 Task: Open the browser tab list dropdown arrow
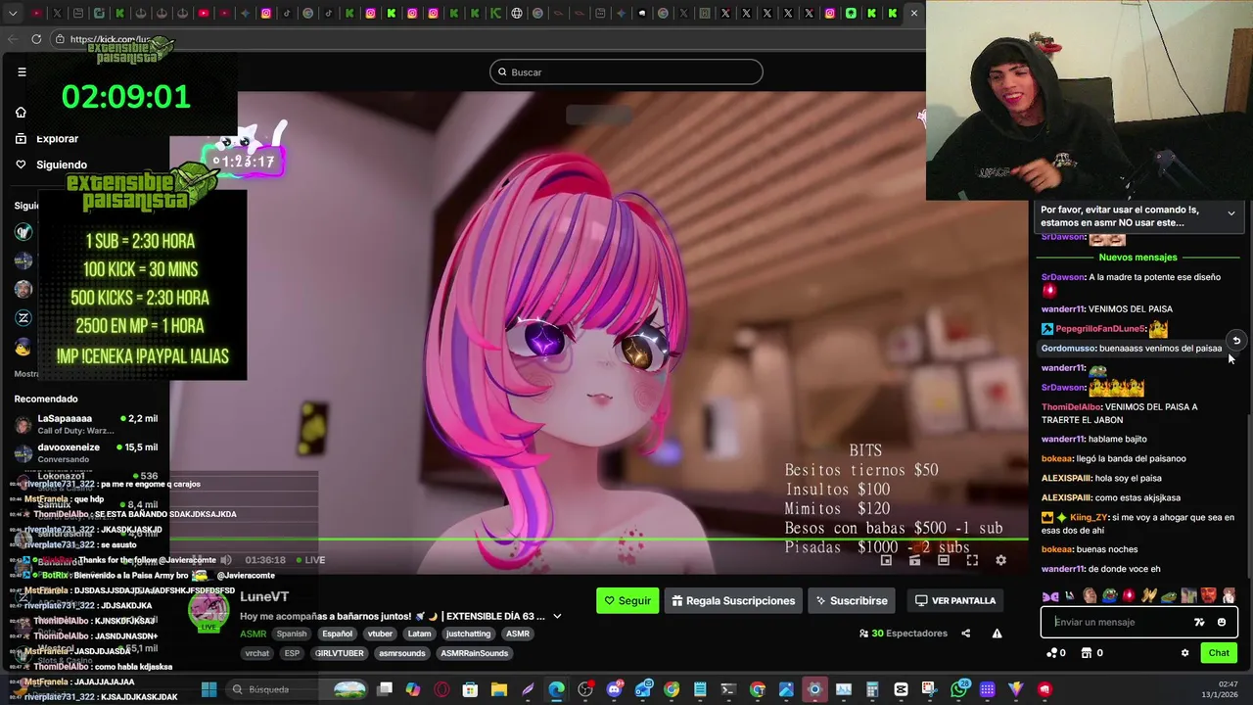tap(14, 13)
